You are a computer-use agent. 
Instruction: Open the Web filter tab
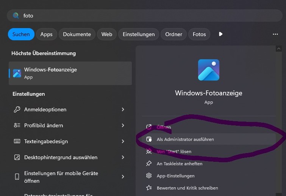point(107,34)
